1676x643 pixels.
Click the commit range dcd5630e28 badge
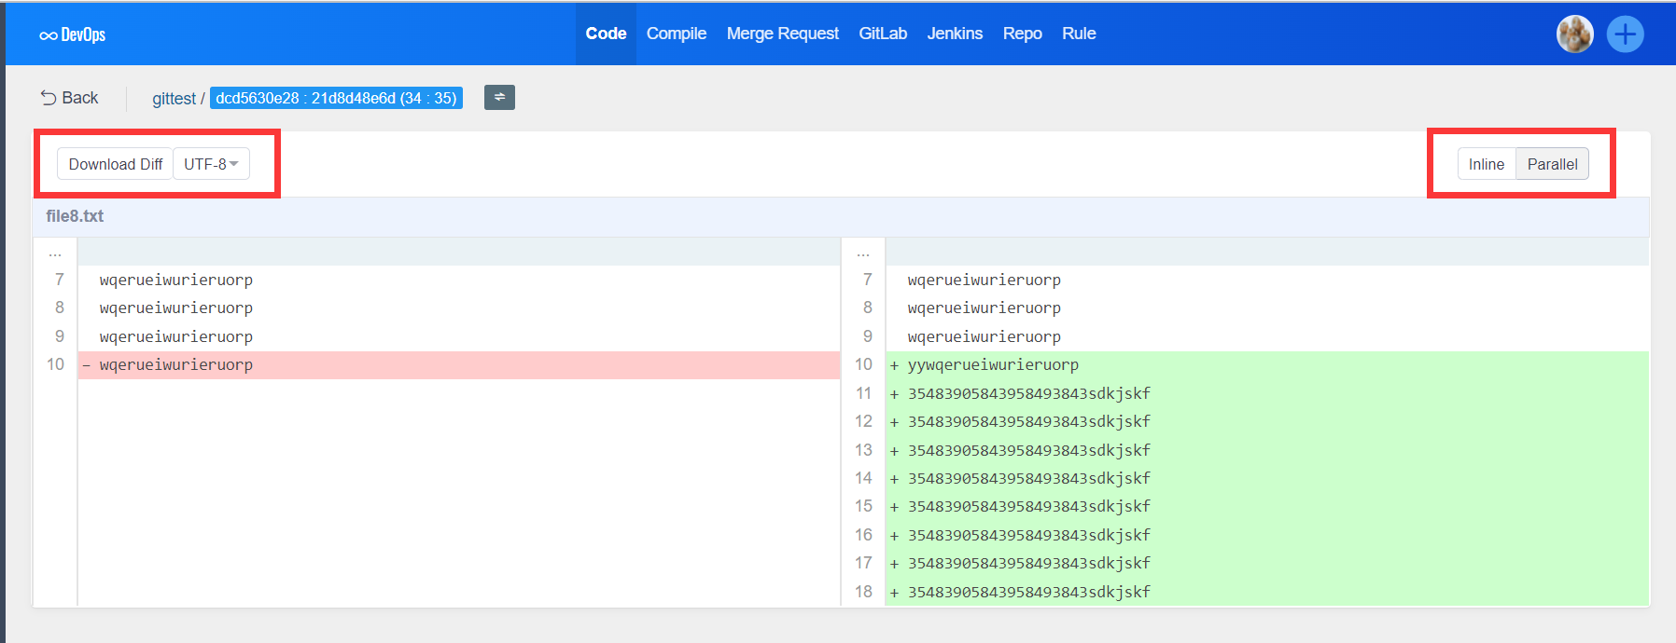[x=336, y=98]
